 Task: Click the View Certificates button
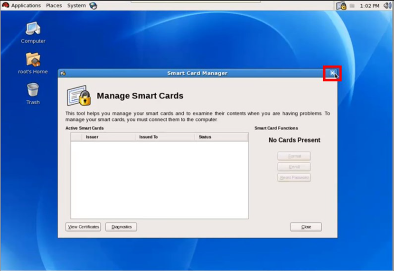click(x=83, y=227)
